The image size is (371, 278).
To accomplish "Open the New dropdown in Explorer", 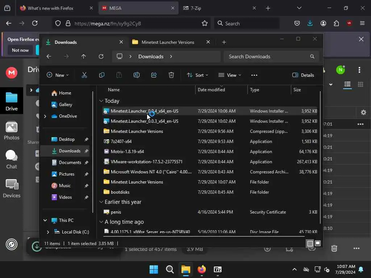I will (x=58, y=75).
